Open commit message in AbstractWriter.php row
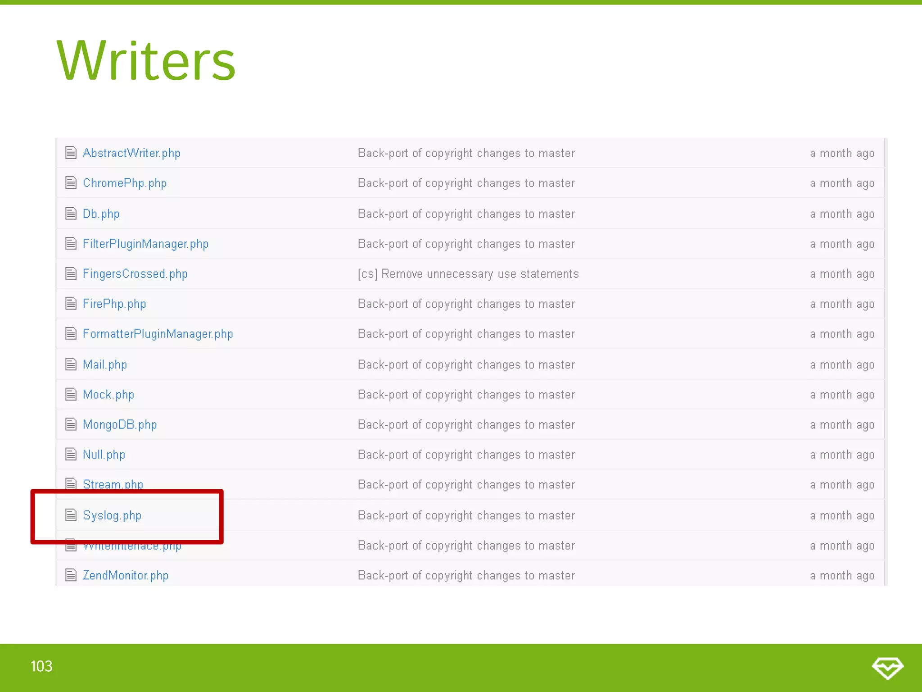Screen dimensions: 922x692 tap(466, 153)
